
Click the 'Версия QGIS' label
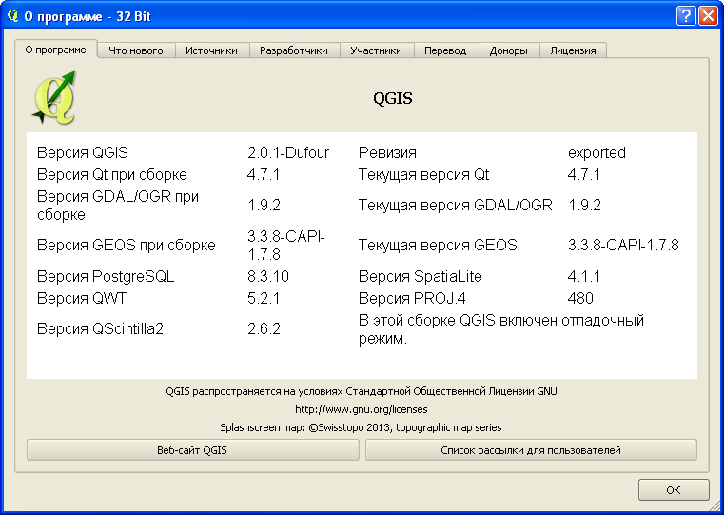pyautogui.click(x=83, y=152)
